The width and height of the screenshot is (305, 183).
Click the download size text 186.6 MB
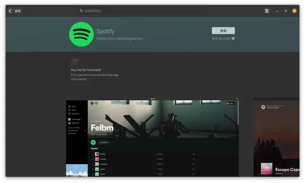(221, 39)
